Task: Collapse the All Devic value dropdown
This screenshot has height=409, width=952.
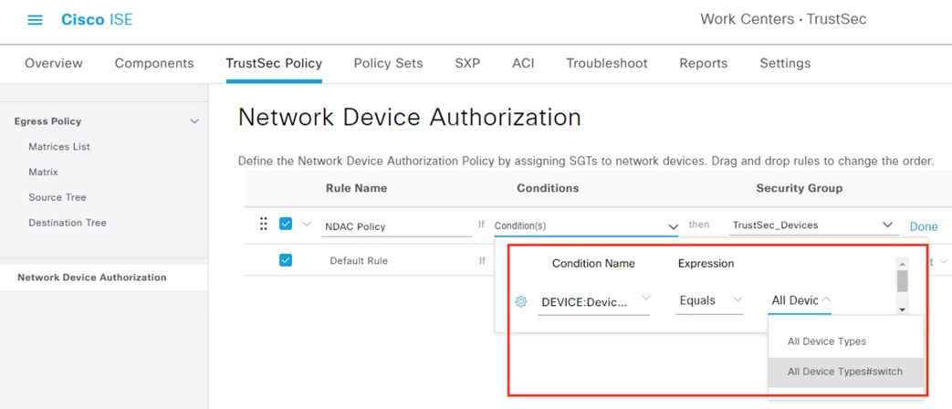Action: pos(800,300)
